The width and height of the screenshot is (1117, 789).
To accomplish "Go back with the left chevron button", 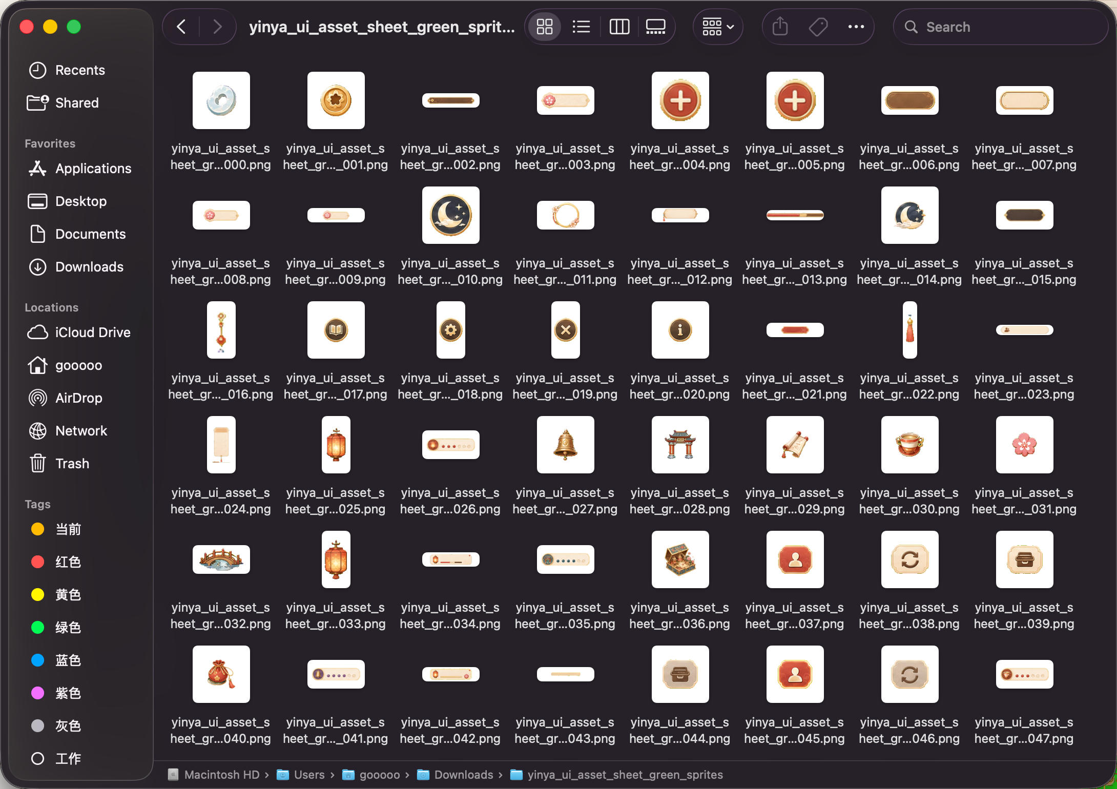I will 181,27.
